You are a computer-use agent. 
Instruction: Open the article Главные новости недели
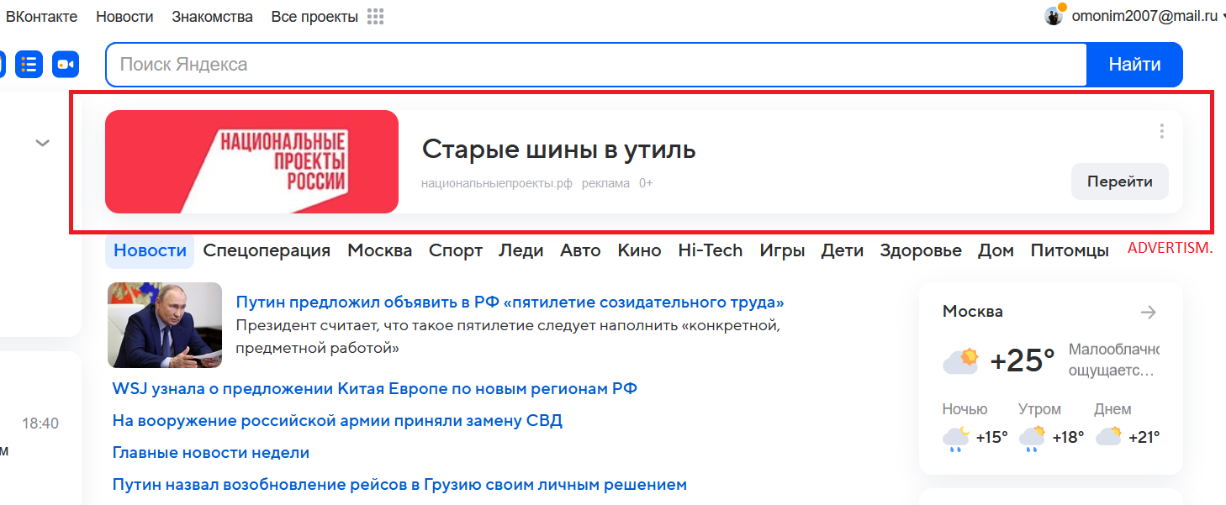[210, 452]
